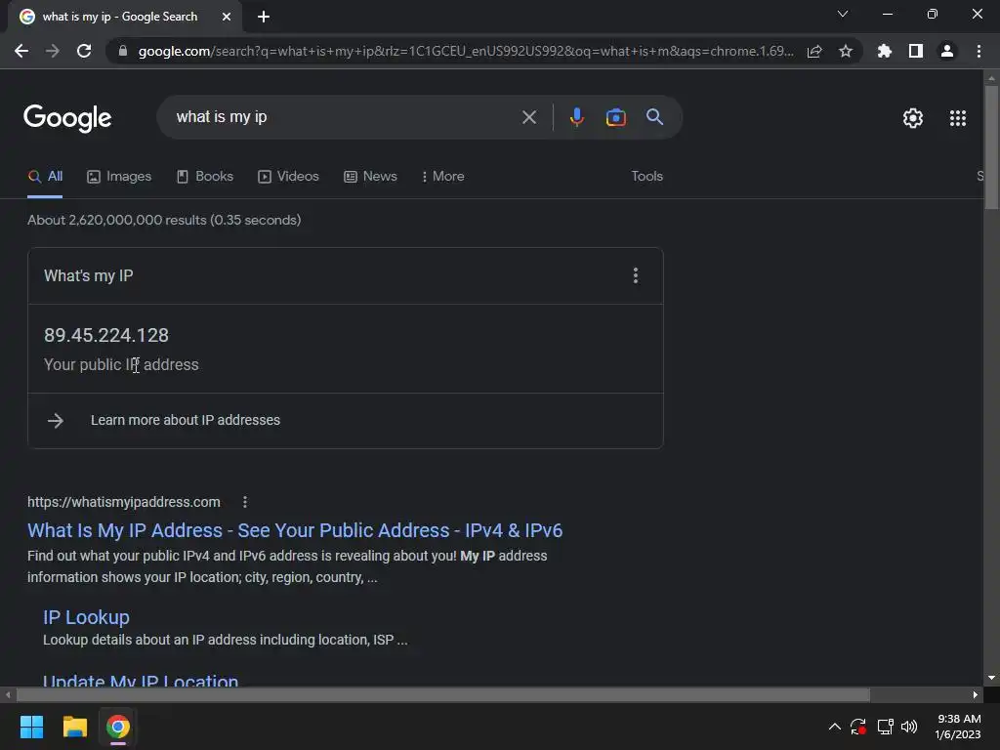Switch to Images results
This screenshot has width=1000, height=750.
[119, 176]
